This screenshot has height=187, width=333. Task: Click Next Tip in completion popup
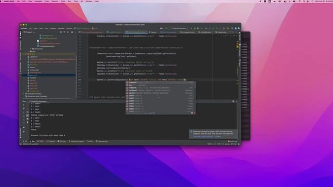152,113
